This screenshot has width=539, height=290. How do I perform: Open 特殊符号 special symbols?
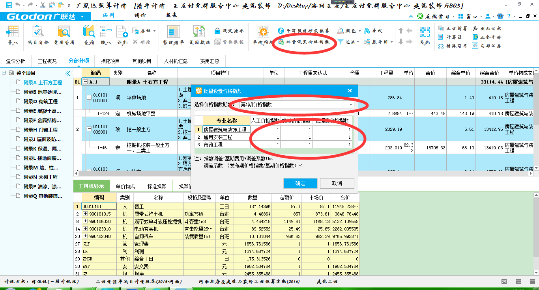(453, 46)
